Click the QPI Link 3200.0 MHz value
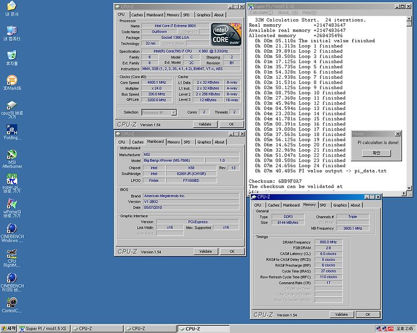417x333 pixels. [156, 100]
